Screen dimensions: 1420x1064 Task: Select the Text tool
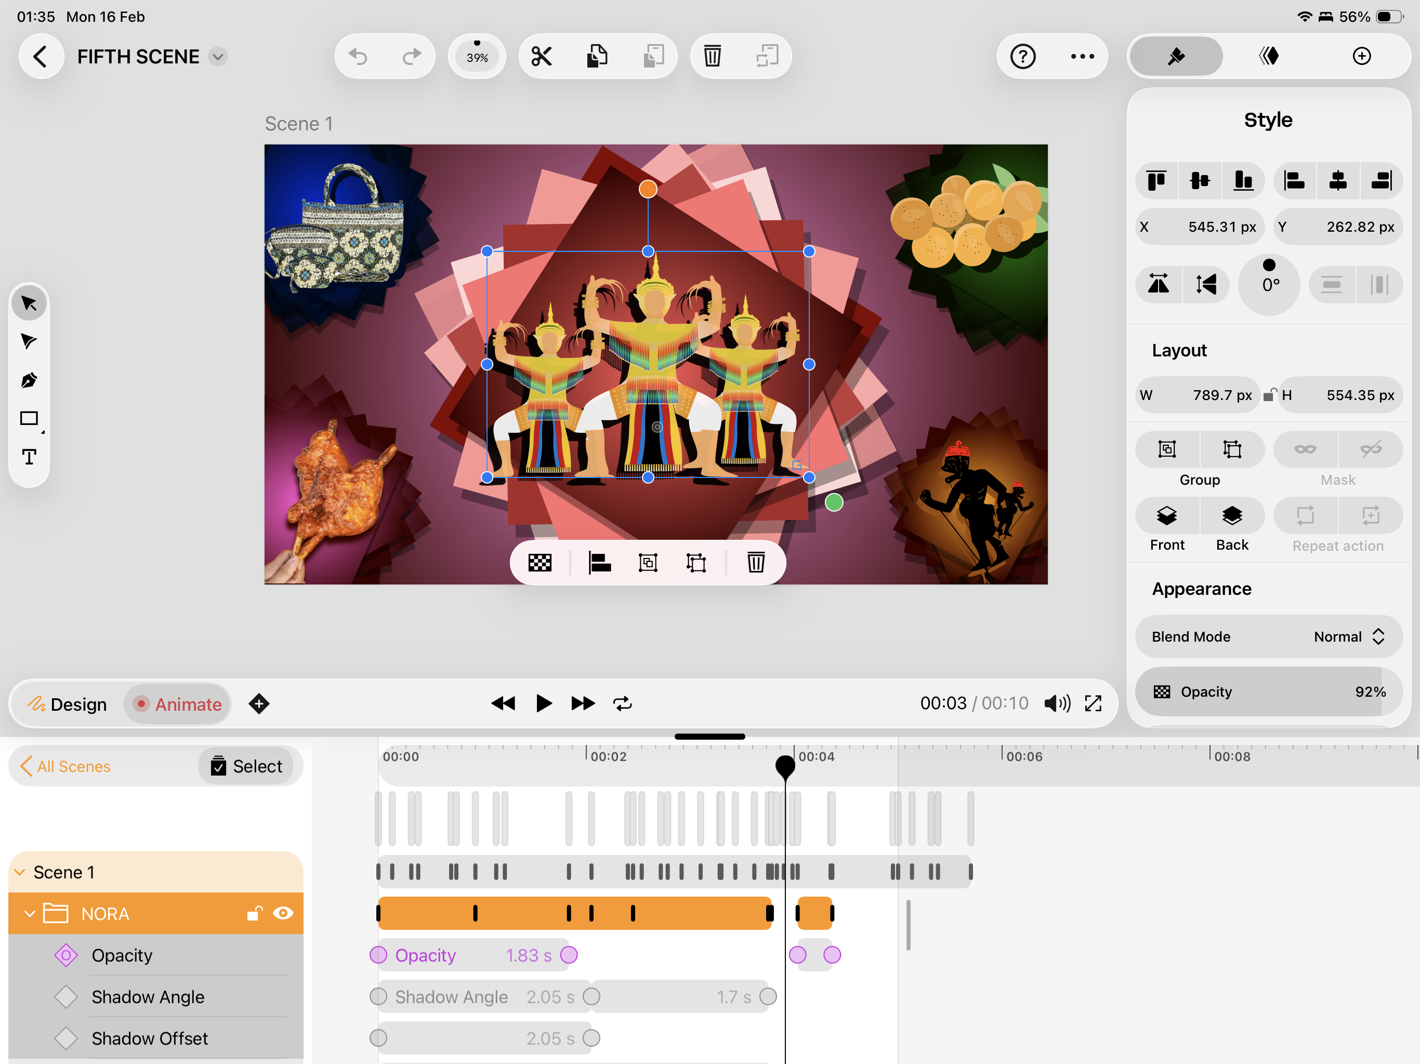29,457
